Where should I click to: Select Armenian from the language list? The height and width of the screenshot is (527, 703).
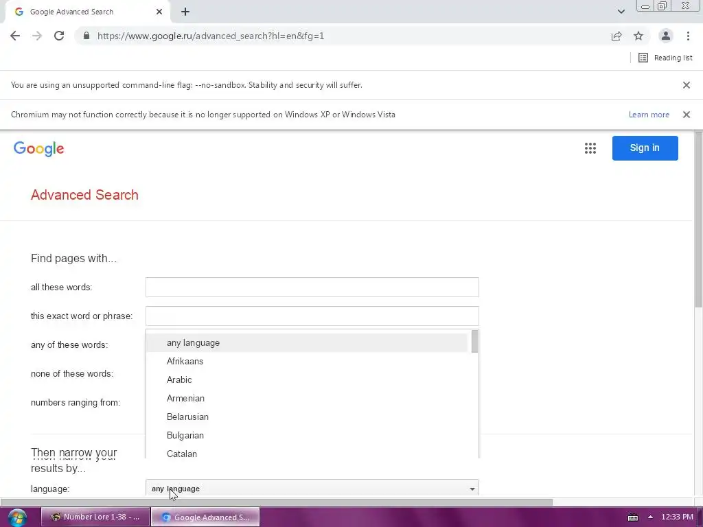click(x=307, y=399)
